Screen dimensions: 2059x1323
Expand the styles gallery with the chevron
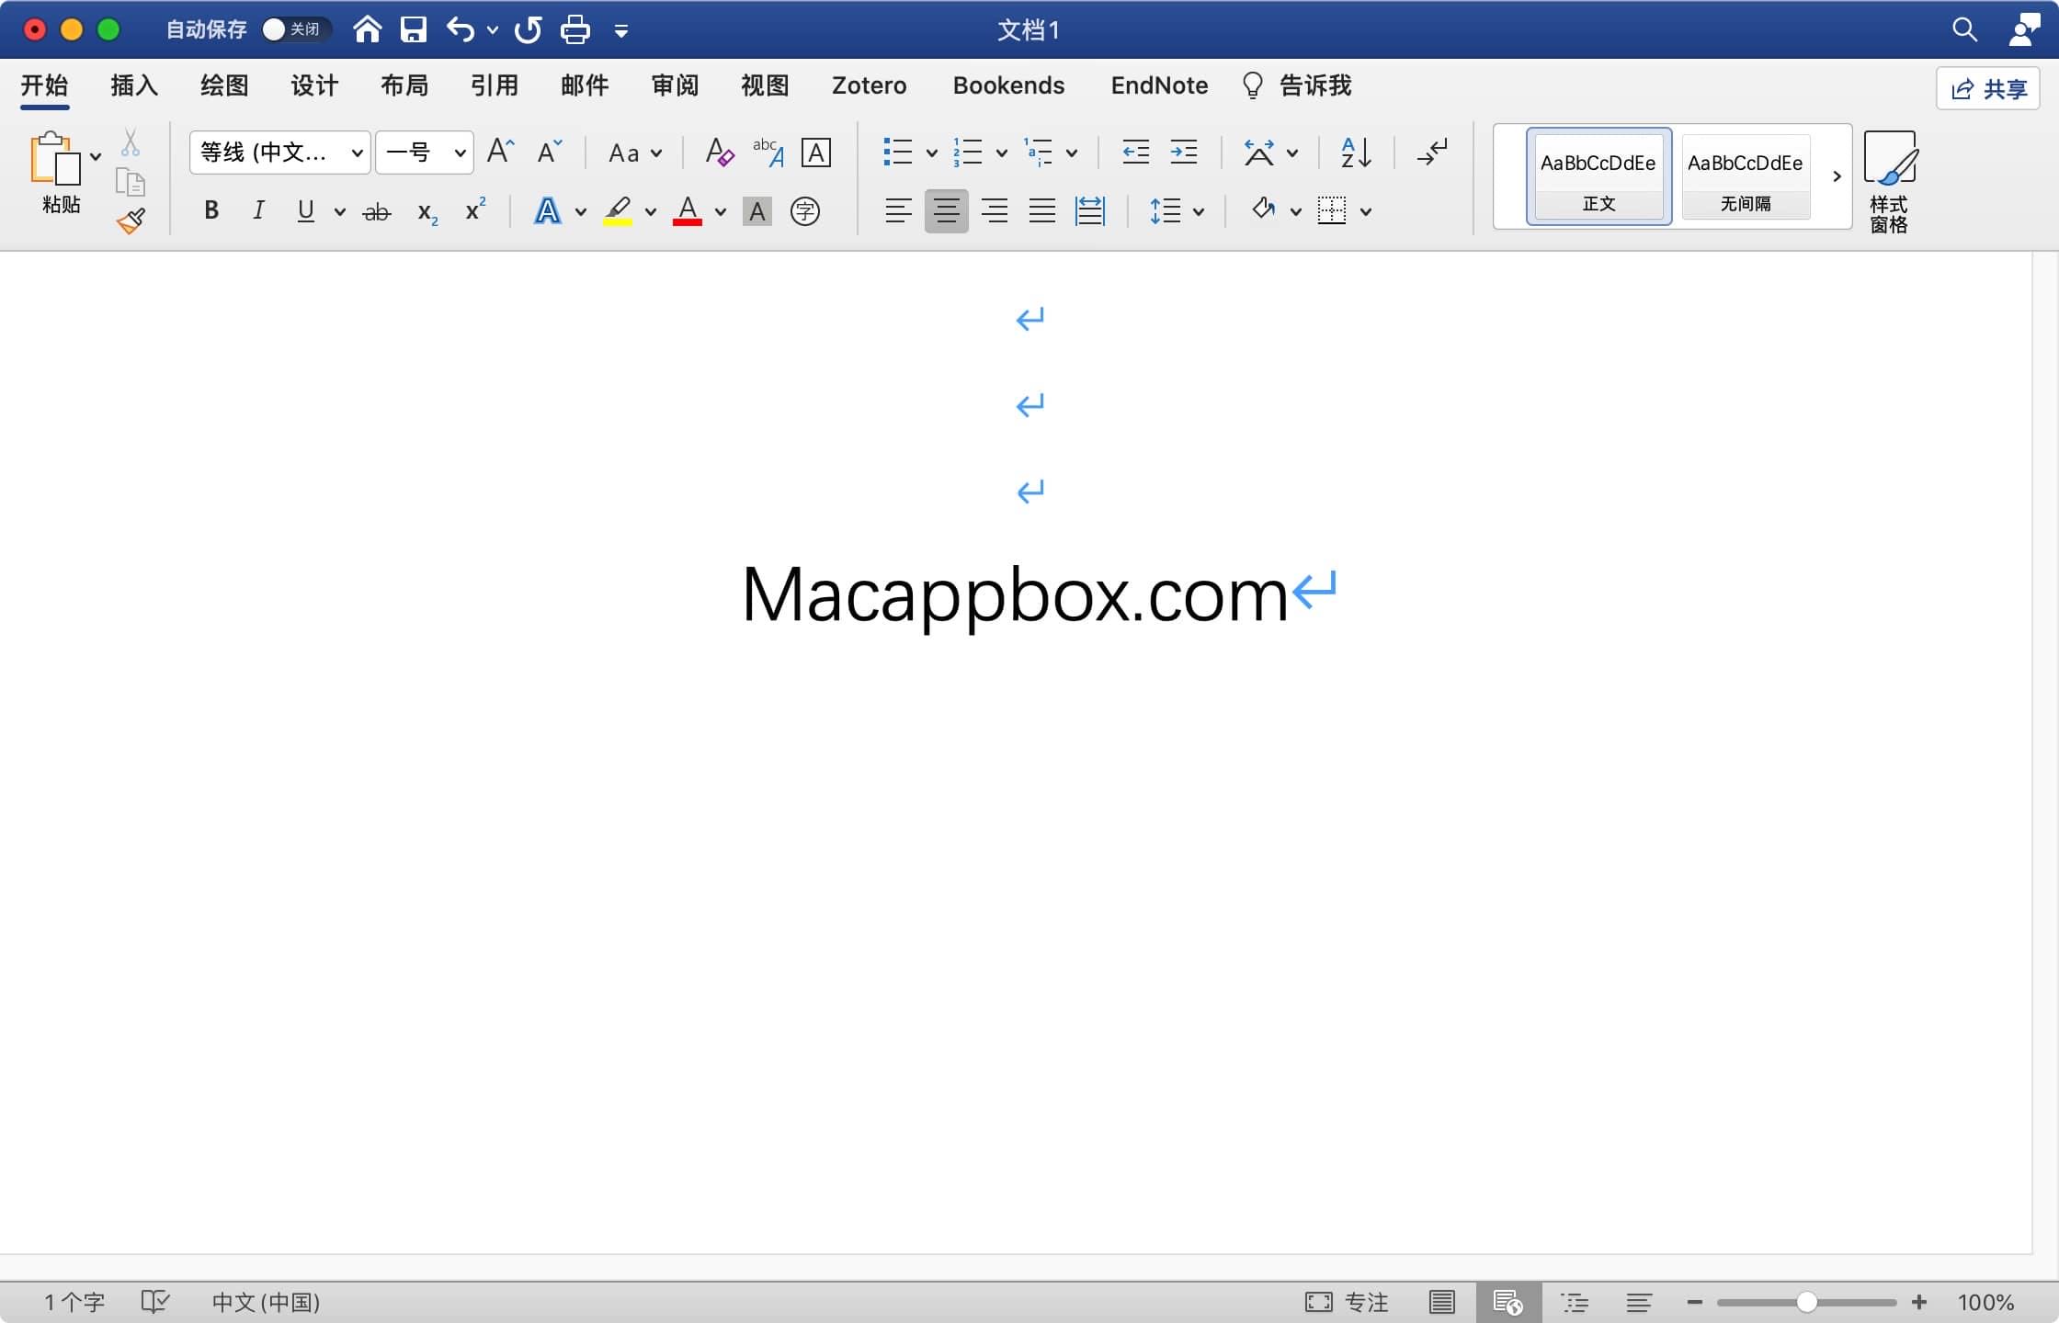(1835, 176)
